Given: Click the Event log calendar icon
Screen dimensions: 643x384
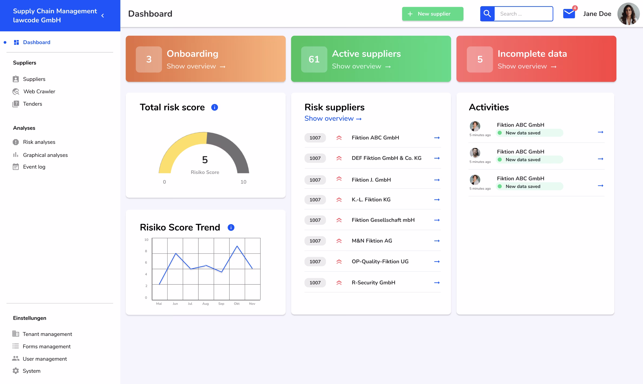Looking at the screenshot, I should pos(16,167).
